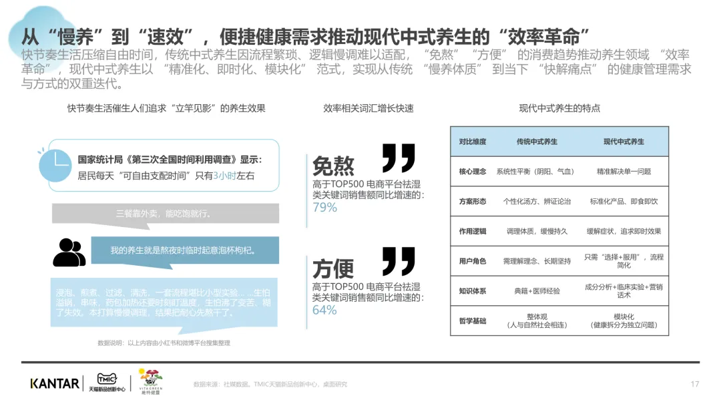Click the cell 成分分析+临床实验+营销话术
The height and width of the screenshot is (406, 721).
pyautogui.click(x=624, y=291)
